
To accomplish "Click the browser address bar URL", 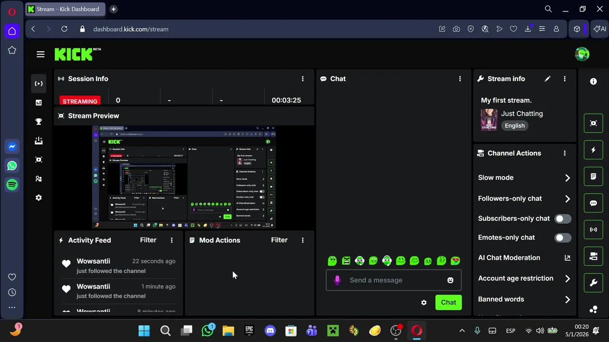I will pyautogui.click(x=131, y=29).
